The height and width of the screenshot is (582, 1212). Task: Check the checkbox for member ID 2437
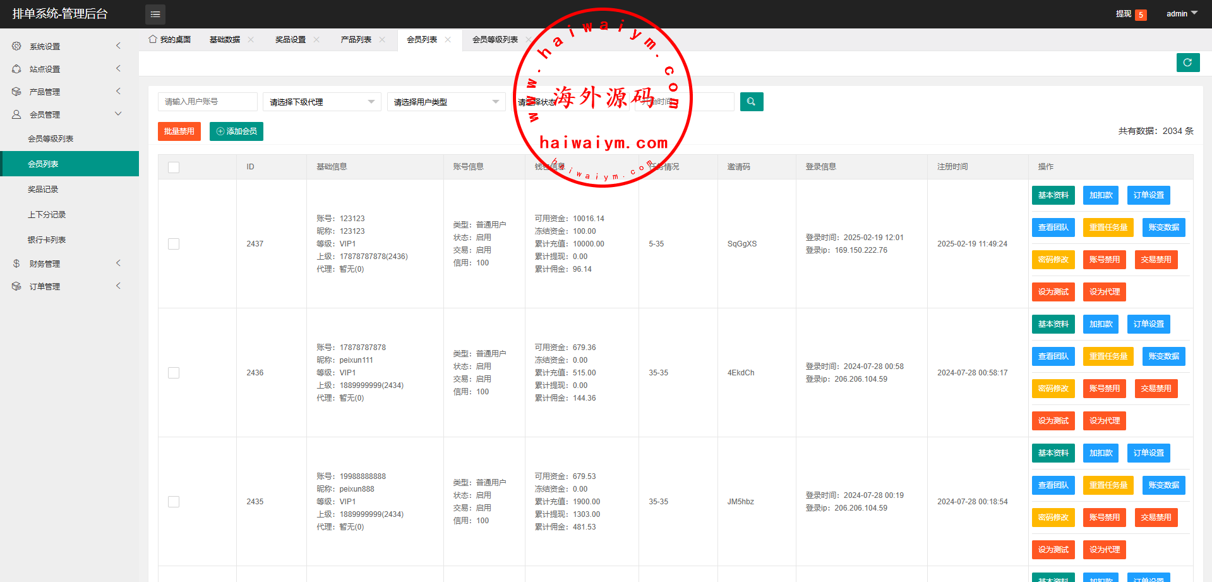174,244
